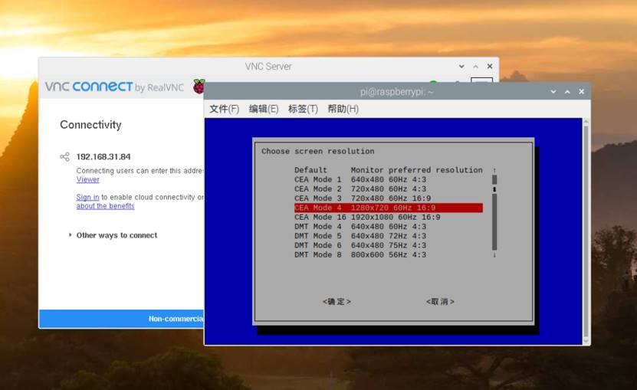Minimize the VNC Server window

[x=461, y=66]
